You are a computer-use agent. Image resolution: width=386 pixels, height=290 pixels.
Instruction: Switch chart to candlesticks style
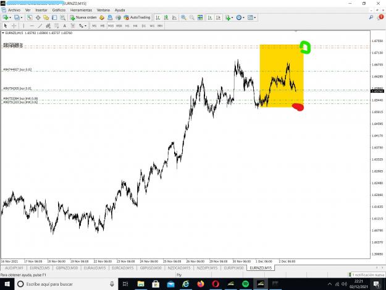pos(166,17)
